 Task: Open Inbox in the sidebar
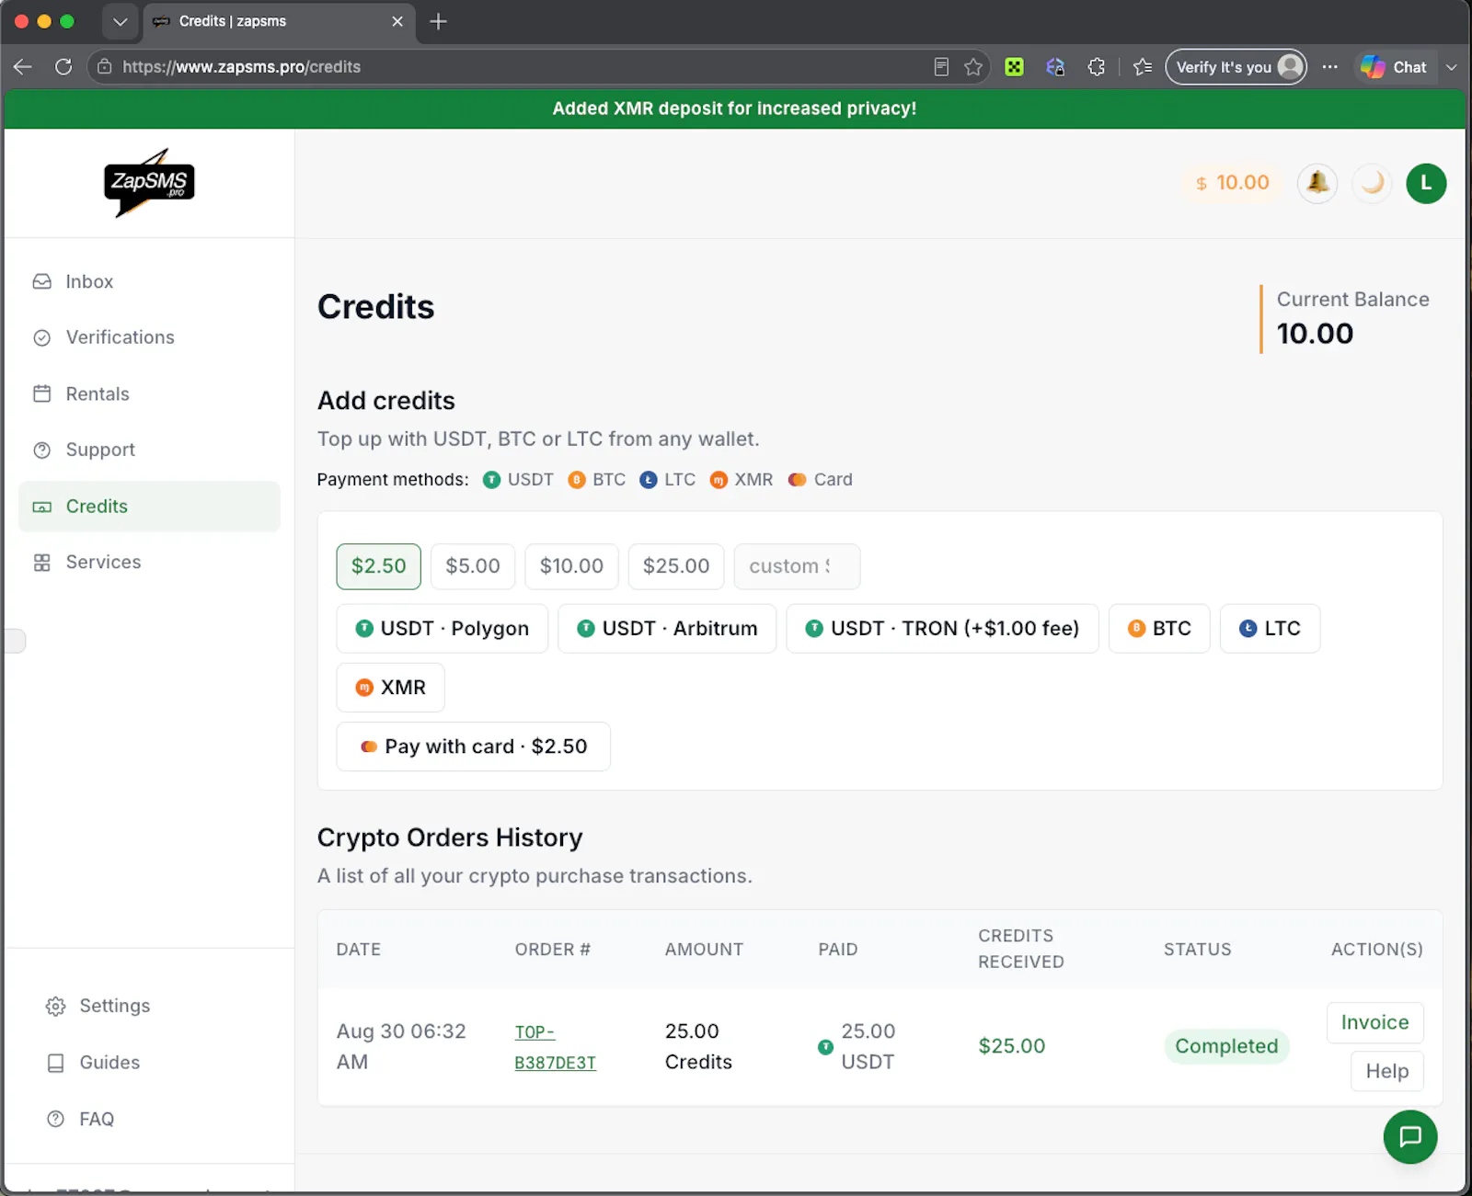(149, 281)
